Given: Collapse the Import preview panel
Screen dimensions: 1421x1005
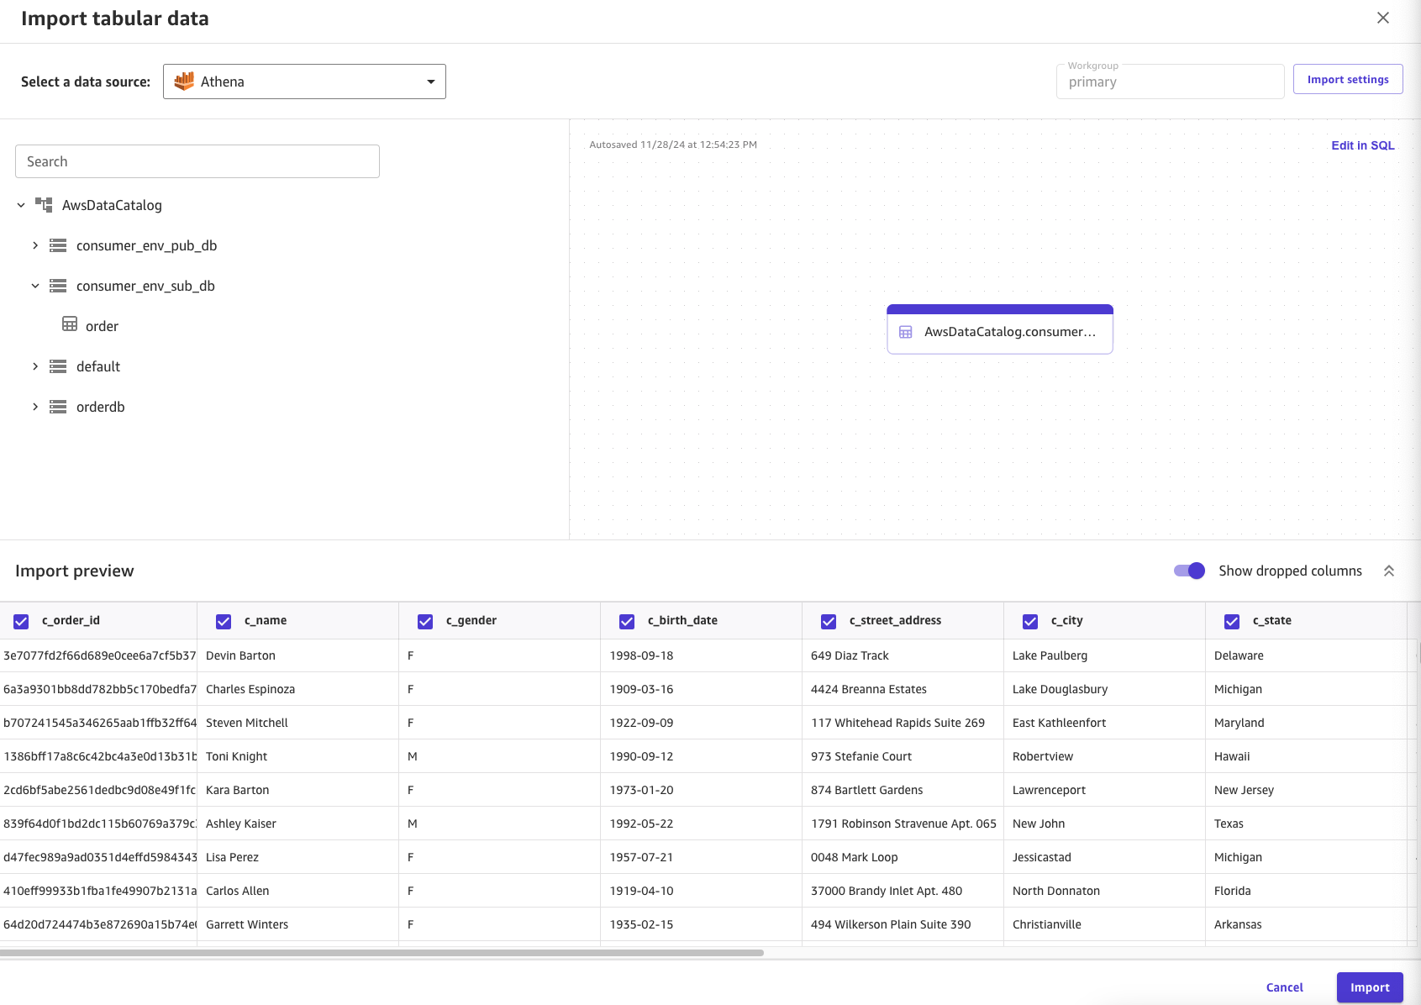Looking at the screenshot, I should coord(1389,571).
